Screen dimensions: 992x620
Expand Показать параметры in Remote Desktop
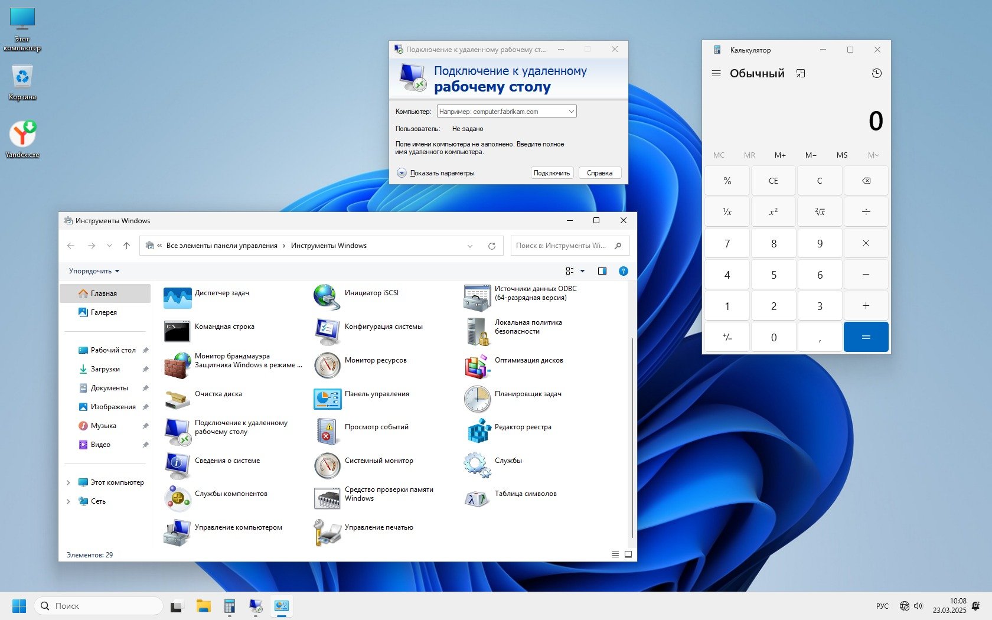coord(402,173)
